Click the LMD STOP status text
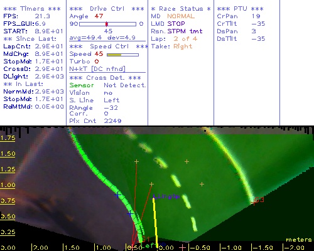 click(x=168, y=24)
